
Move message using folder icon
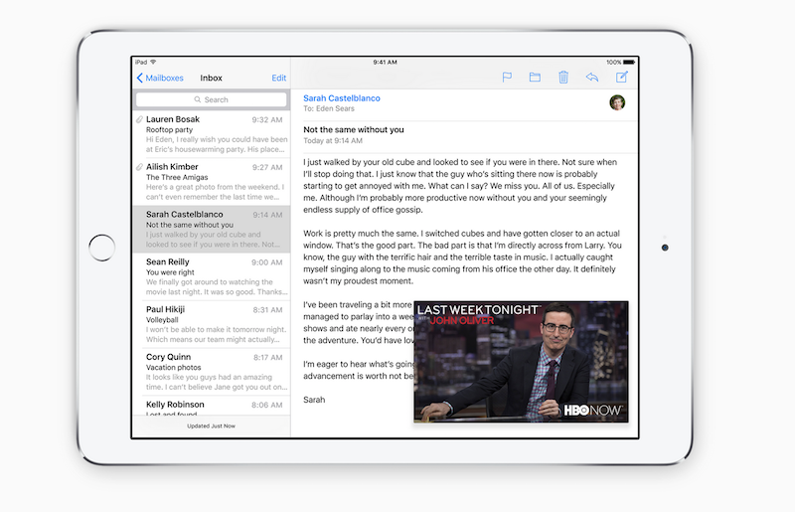tap(535, 78)
